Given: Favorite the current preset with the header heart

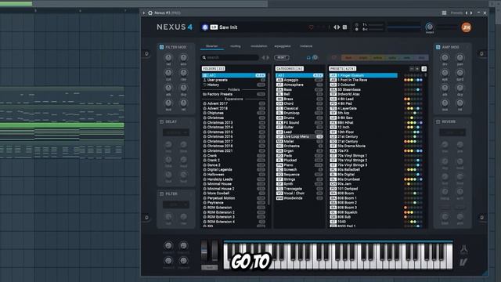Looking at the screenshot, I should [x=311, y=27].
